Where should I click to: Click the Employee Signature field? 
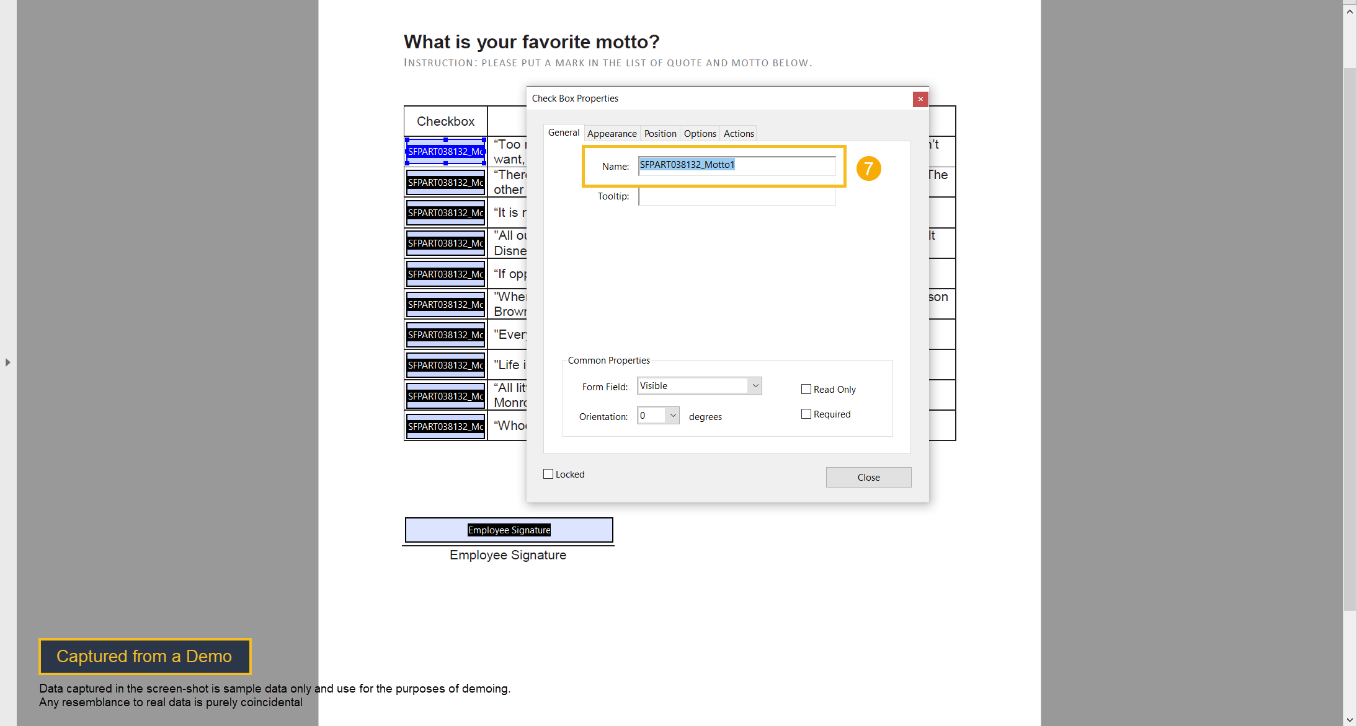point(509,529)
